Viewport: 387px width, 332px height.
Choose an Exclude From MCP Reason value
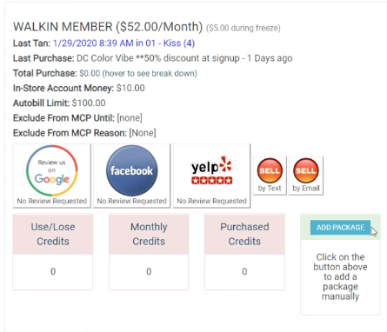click(x=143, y=133)
